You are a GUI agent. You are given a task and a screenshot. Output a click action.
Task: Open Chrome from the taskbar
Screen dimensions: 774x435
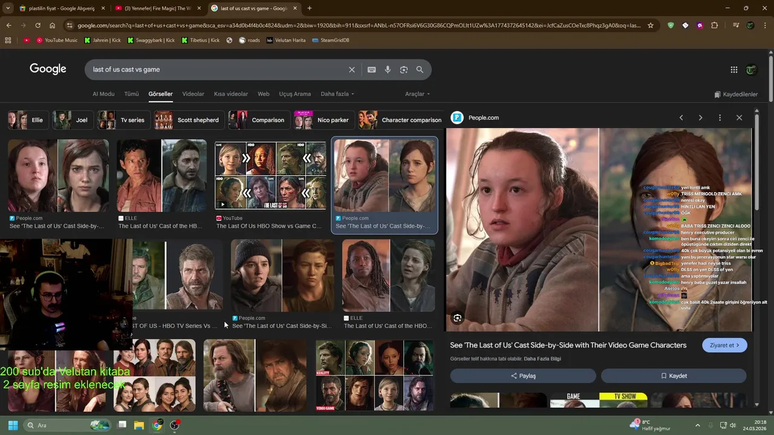click(x=157, y=425)
